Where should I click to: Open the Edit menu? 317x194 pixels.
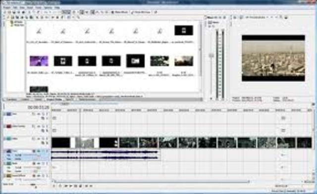pos(15,7)
